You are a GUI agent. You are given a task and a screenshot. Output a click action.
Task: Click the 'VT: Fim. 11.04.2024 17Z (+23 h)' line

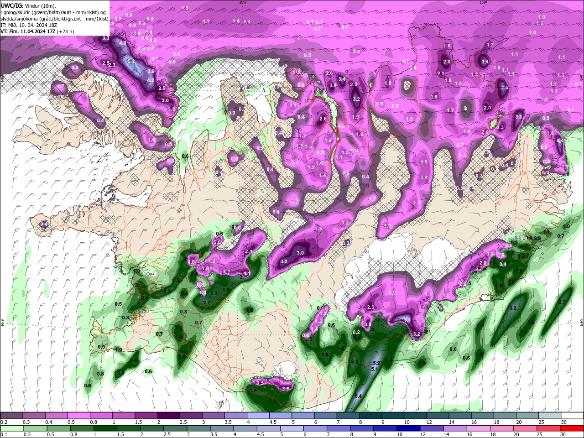pos(37,31)
